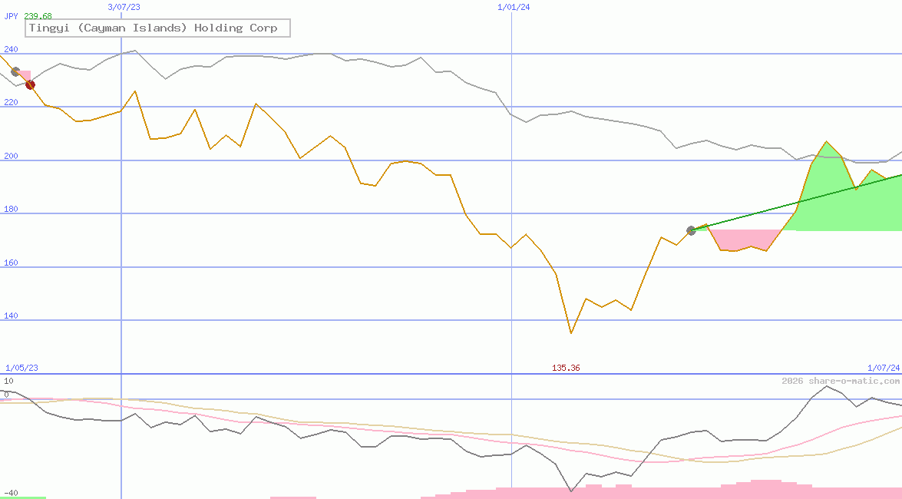This screenshot has height=499, width=902.
Task: Click the orange price line at its lowest dip
Action: coord(570,332)
